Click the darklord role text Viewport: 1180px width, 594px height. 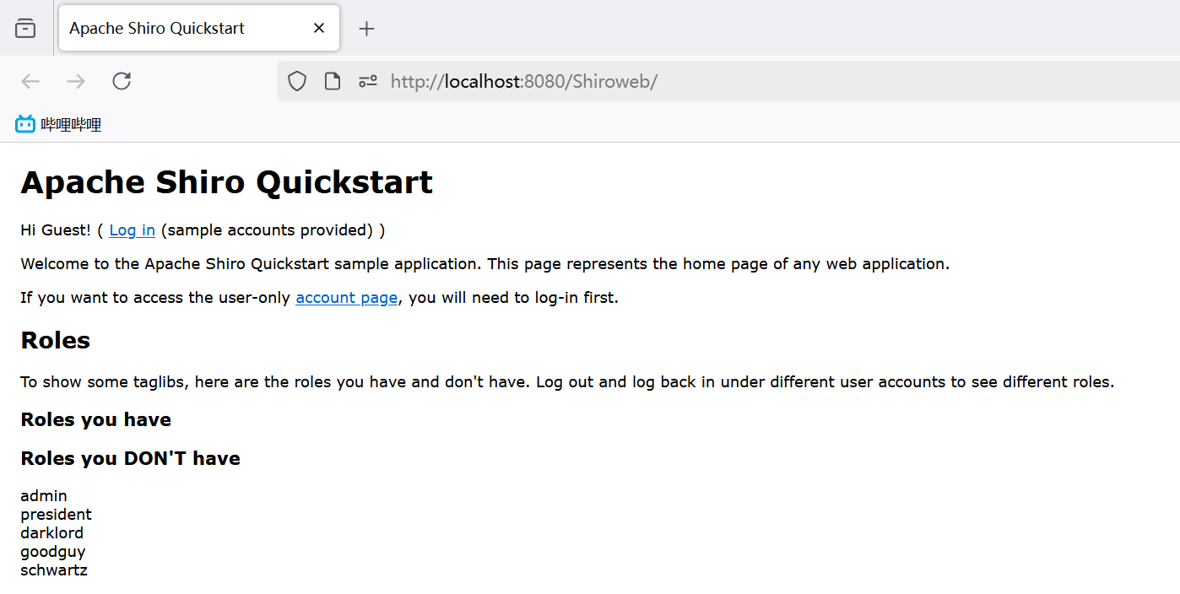pyautogui.click(x=51, y=533)
